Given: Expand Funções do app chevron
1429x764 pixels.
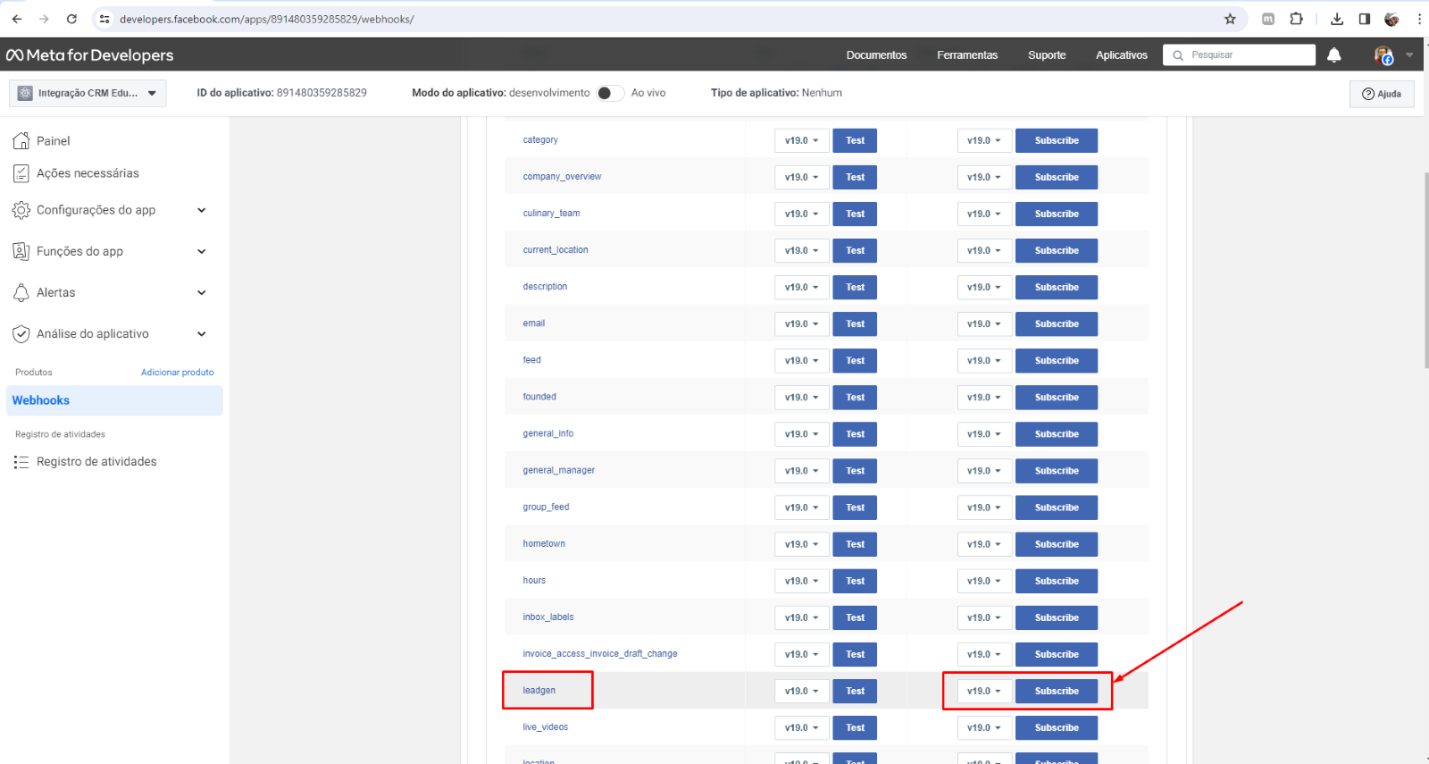Looking at the screenshot, I should (202, 251).
